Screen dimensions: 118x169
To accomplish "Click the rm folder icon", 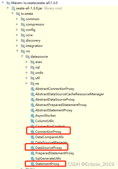I will coord(23,52).
